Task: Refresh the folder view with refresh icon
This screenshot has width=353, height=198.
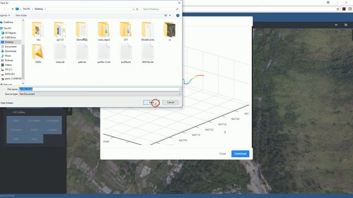Action: tap(137, 9)
